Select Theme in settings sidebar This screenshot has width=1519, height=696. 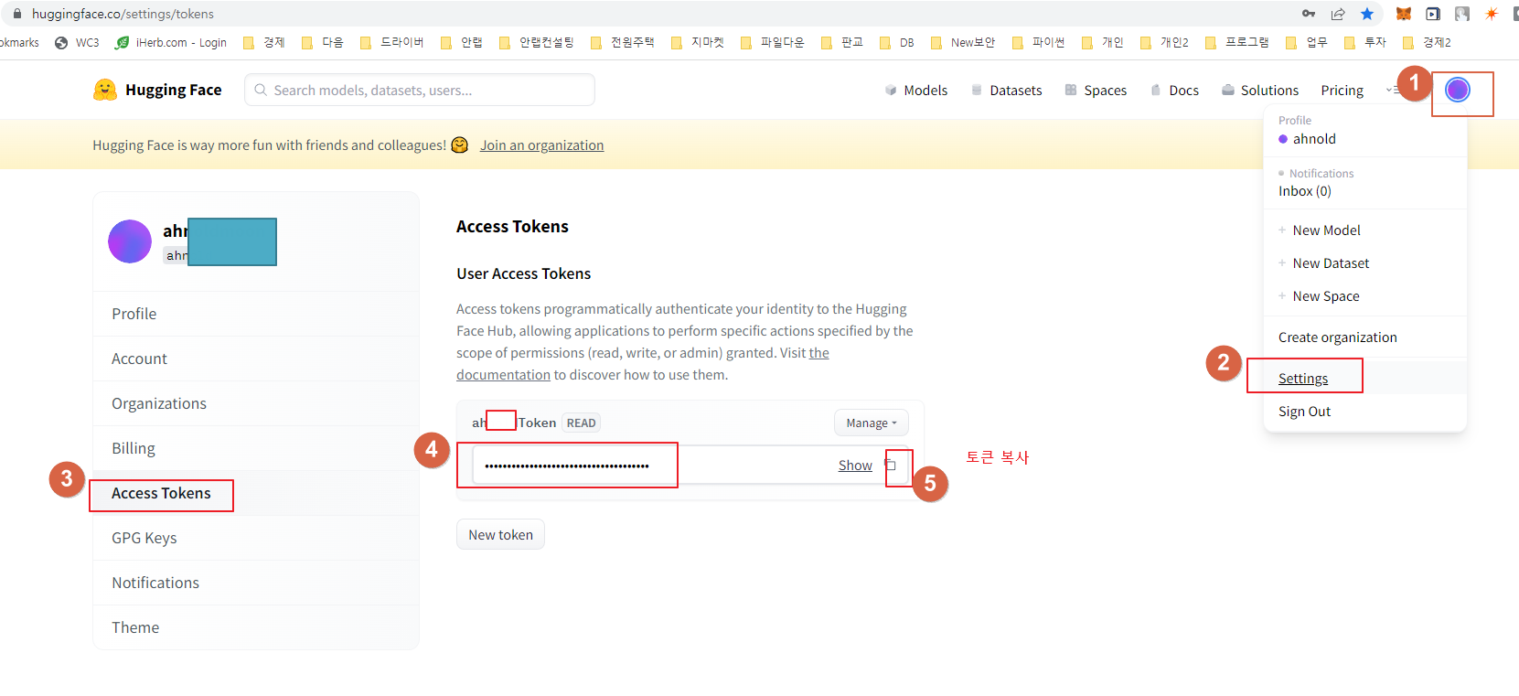point(256,627)
